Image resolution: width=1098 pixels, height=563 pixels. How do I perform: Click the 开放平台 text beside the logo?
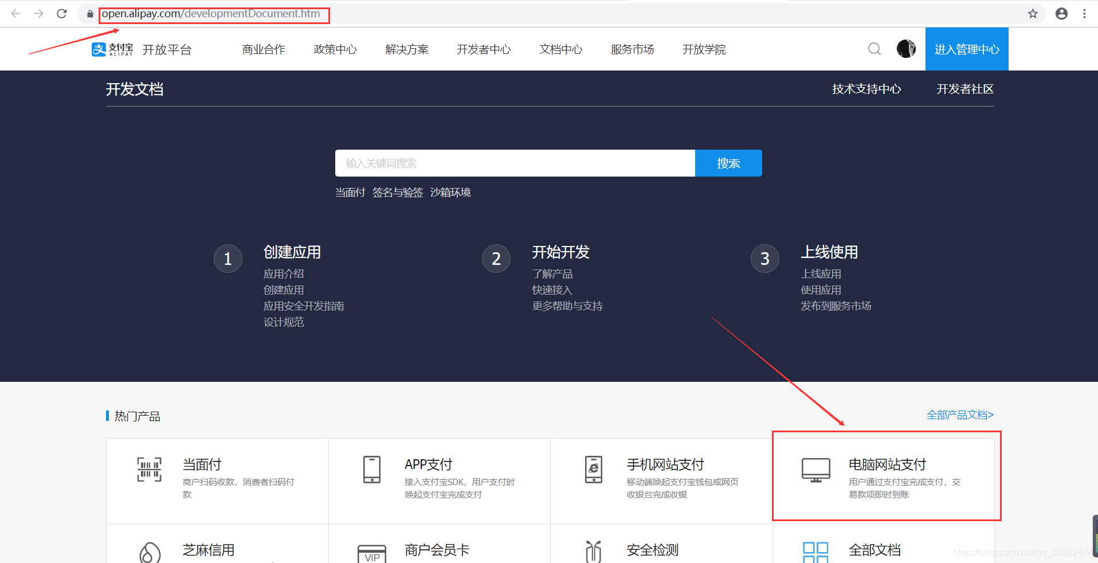pos(167,50)
